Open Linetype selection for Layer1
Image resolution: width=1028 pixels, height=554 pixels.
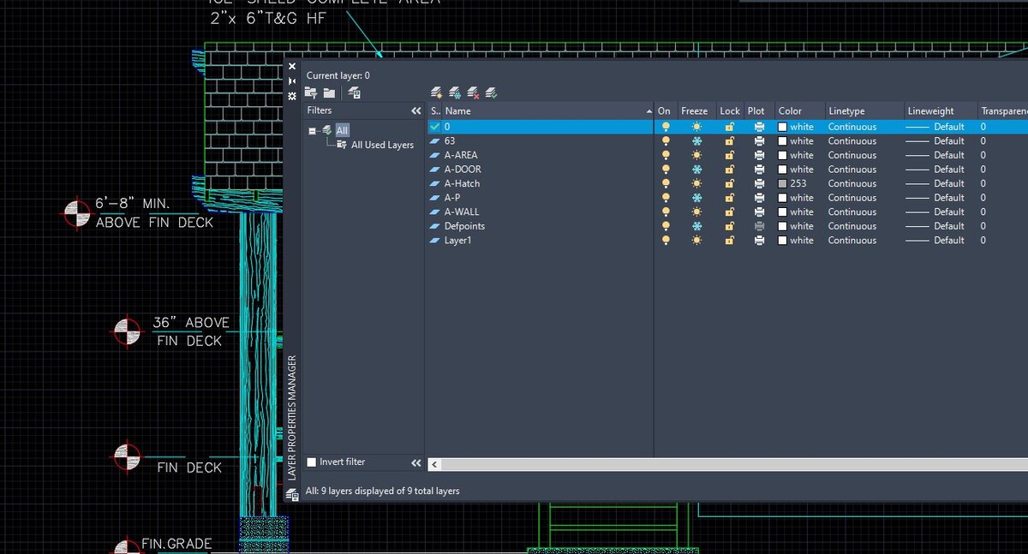pos(852,241)
